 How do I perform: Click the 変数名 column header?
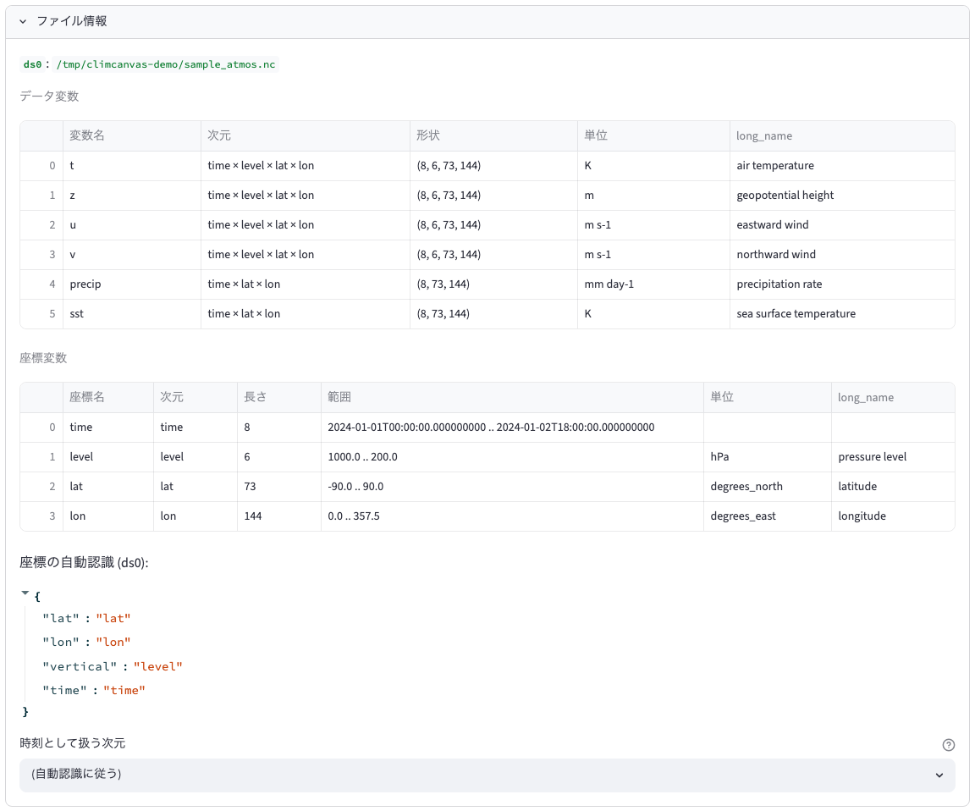coord(132,135)
